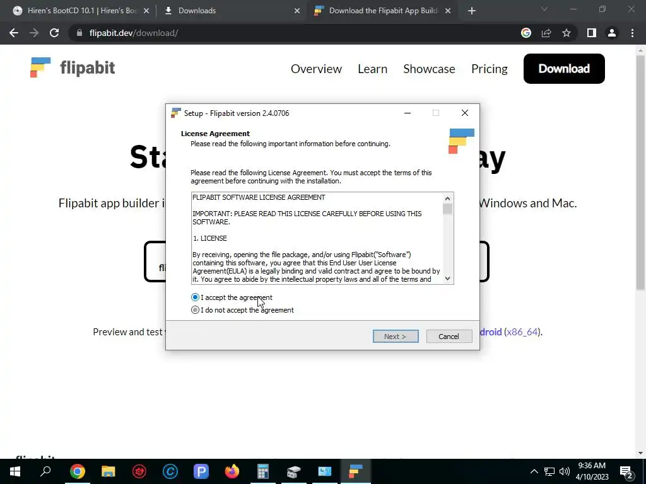The height and width of the screenshot is (484, 646).
Task: Switch to Hiren's BootCD browser tab
Action: [x=81, y=11]
